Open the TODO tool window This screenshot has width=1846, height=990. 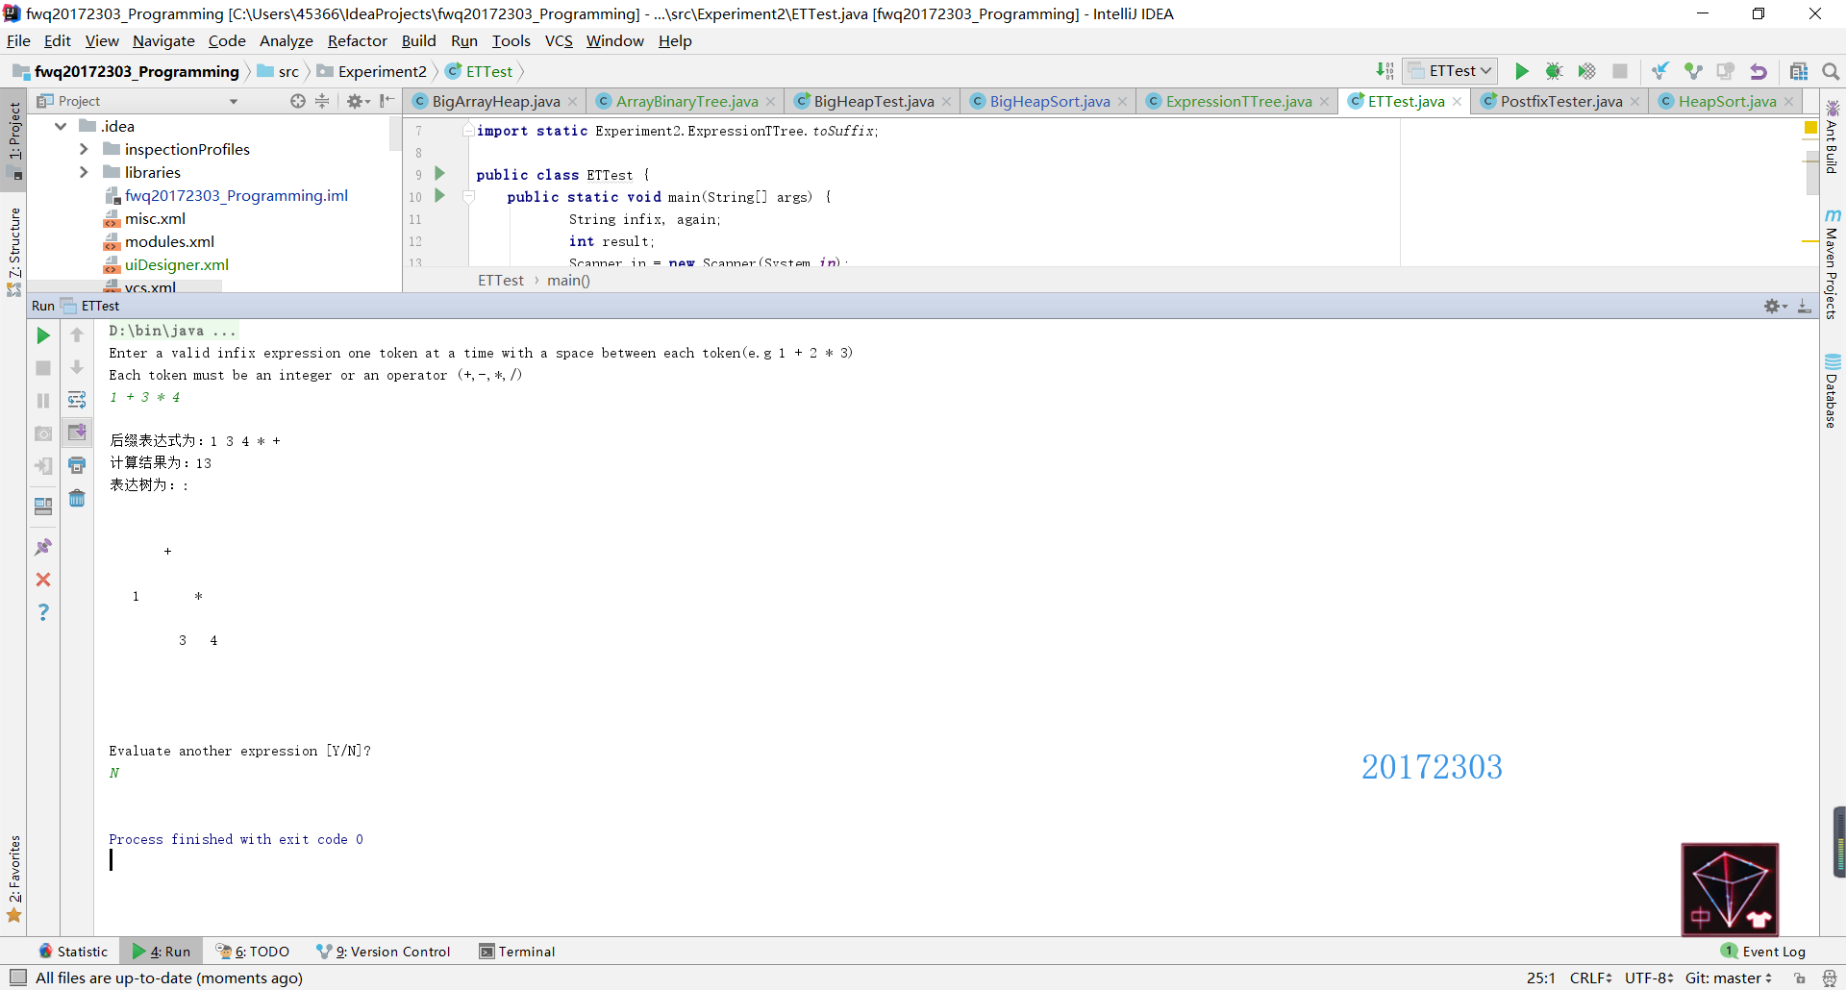coord(253,952)
